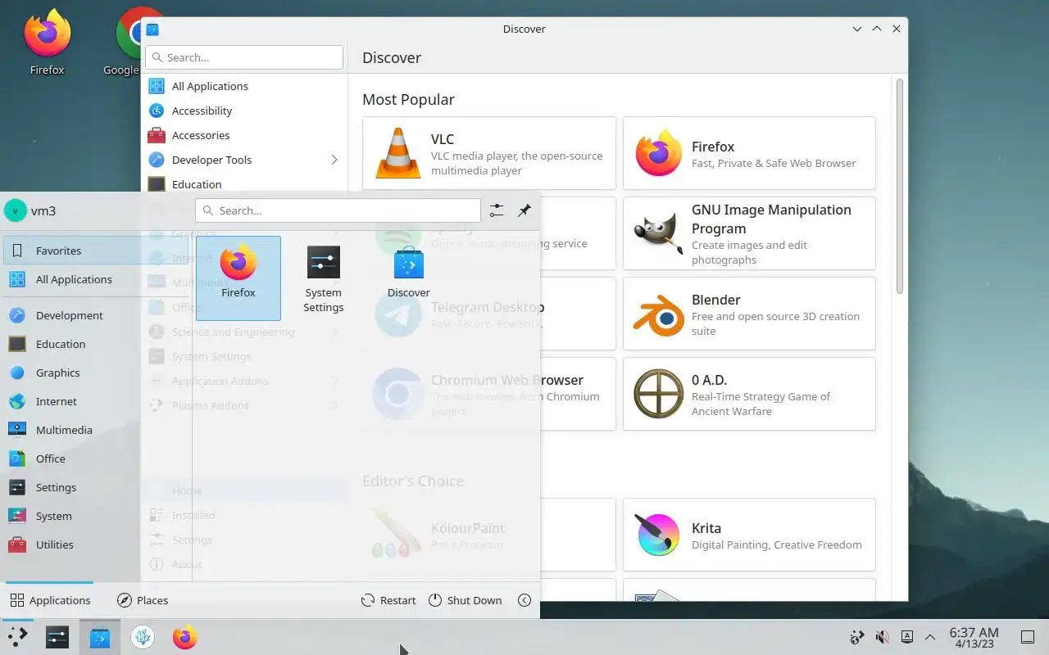
Task: Open the application launcher from the taskbar
Action: (17, 637)
